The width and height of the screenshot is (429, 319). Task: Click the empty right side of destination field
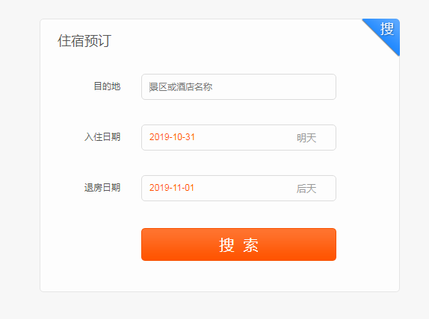pyautogui.click(x=274, y=86)
